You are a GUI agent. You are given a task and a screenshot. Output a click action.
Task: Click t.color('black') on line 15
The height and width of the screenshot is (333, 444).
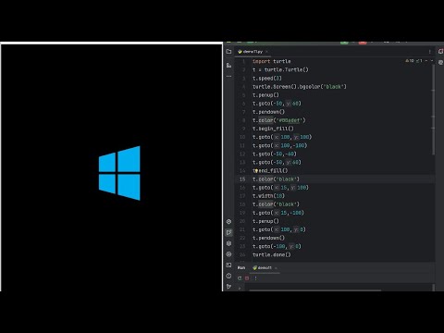[x=276, y=179]
